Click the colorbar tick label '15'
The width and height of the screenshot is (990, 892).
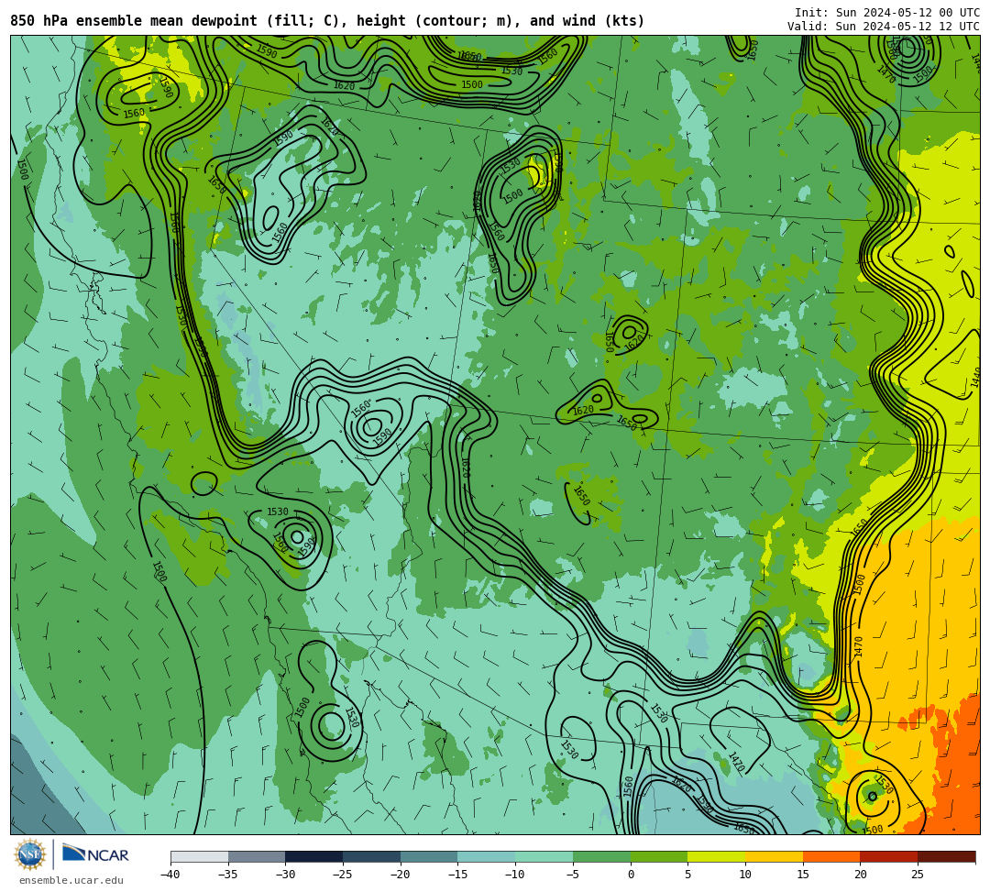click(803, 875)
